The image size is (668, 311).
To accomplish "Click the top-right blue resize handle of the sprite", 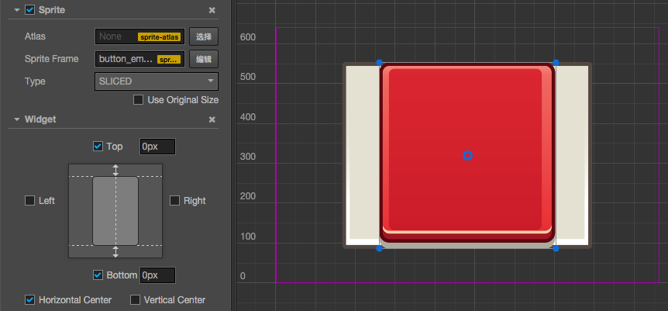I will (x=556, y=63).
